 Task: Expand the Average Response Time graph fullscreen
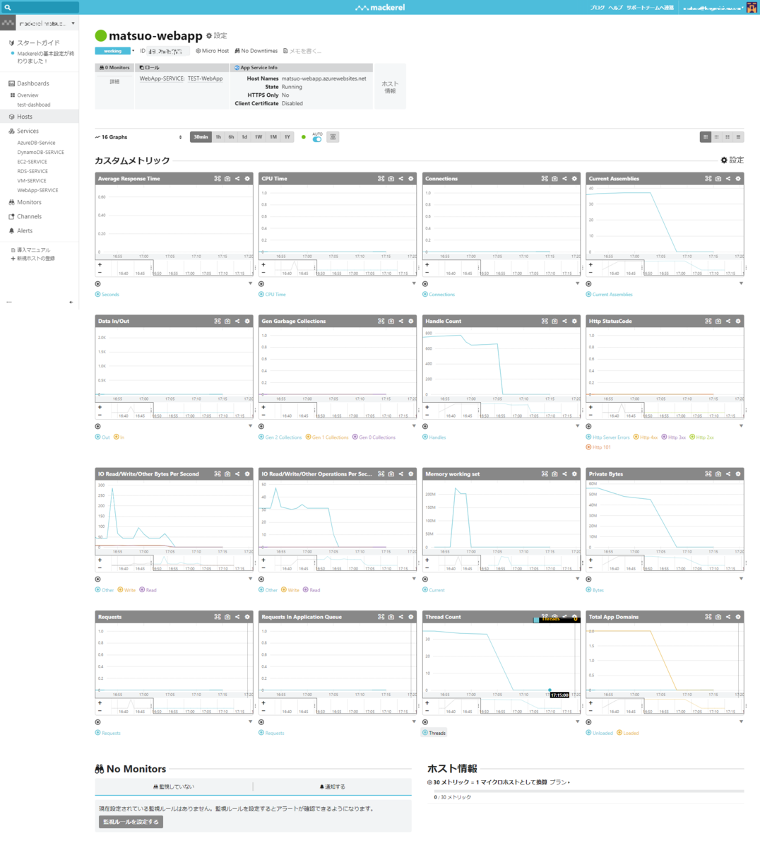point(218,179)
